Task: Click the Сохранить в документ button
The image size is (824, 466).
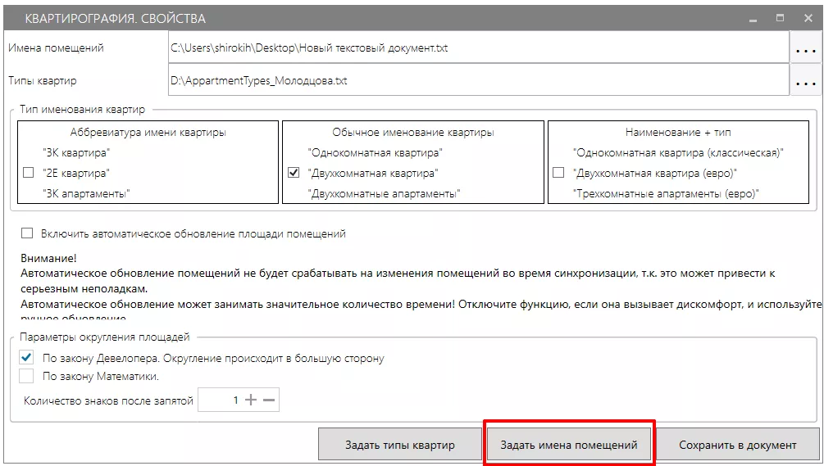Action: coord(737,446)
